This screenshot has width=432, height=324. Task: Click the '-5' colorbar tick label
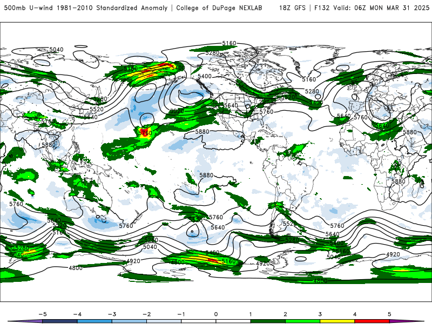pos(43,314)
